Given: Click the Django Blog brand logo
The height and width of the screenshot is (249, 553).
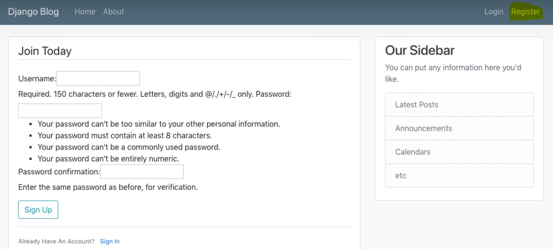Looking at the screenshot, I should (33, 12).
